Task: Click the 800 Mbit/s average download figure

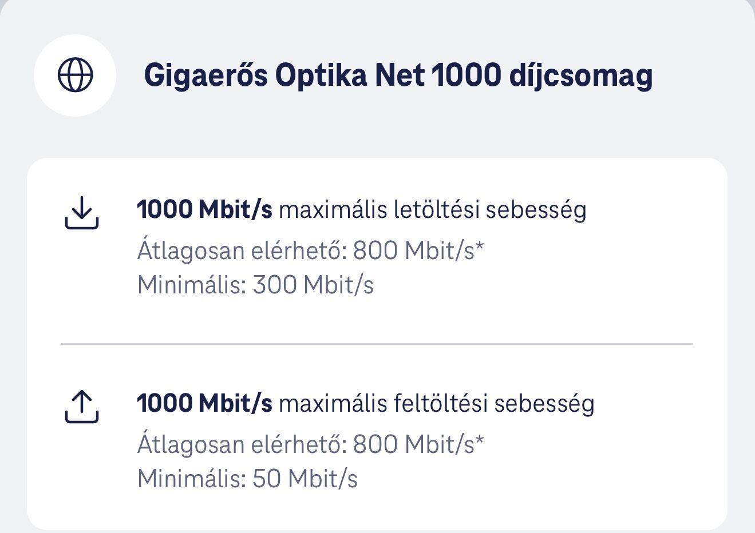Action: (x=413, y=250)
